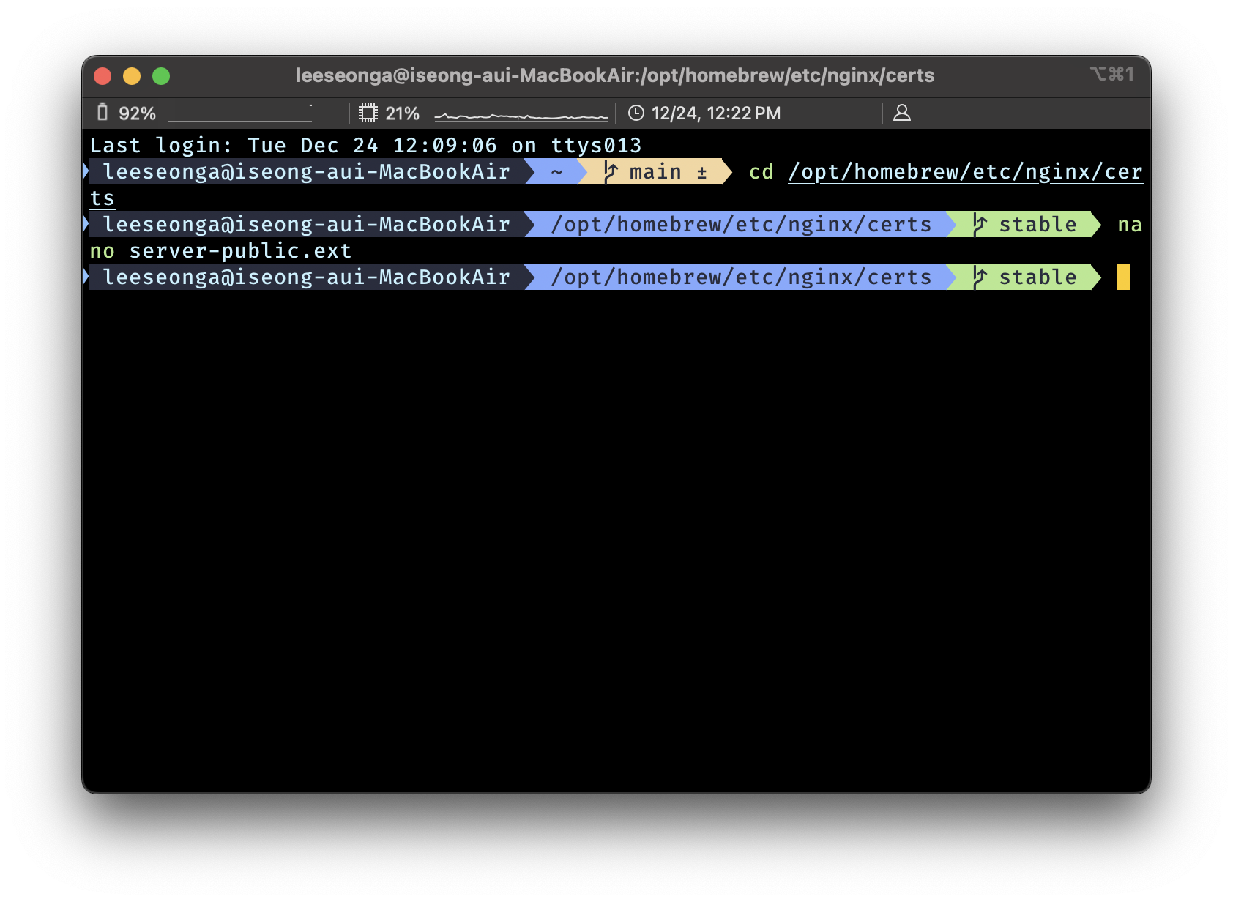Screen dimensions: 1233x902
Task: Click the CPU 21% readout
Action: (x=403, y=113)
